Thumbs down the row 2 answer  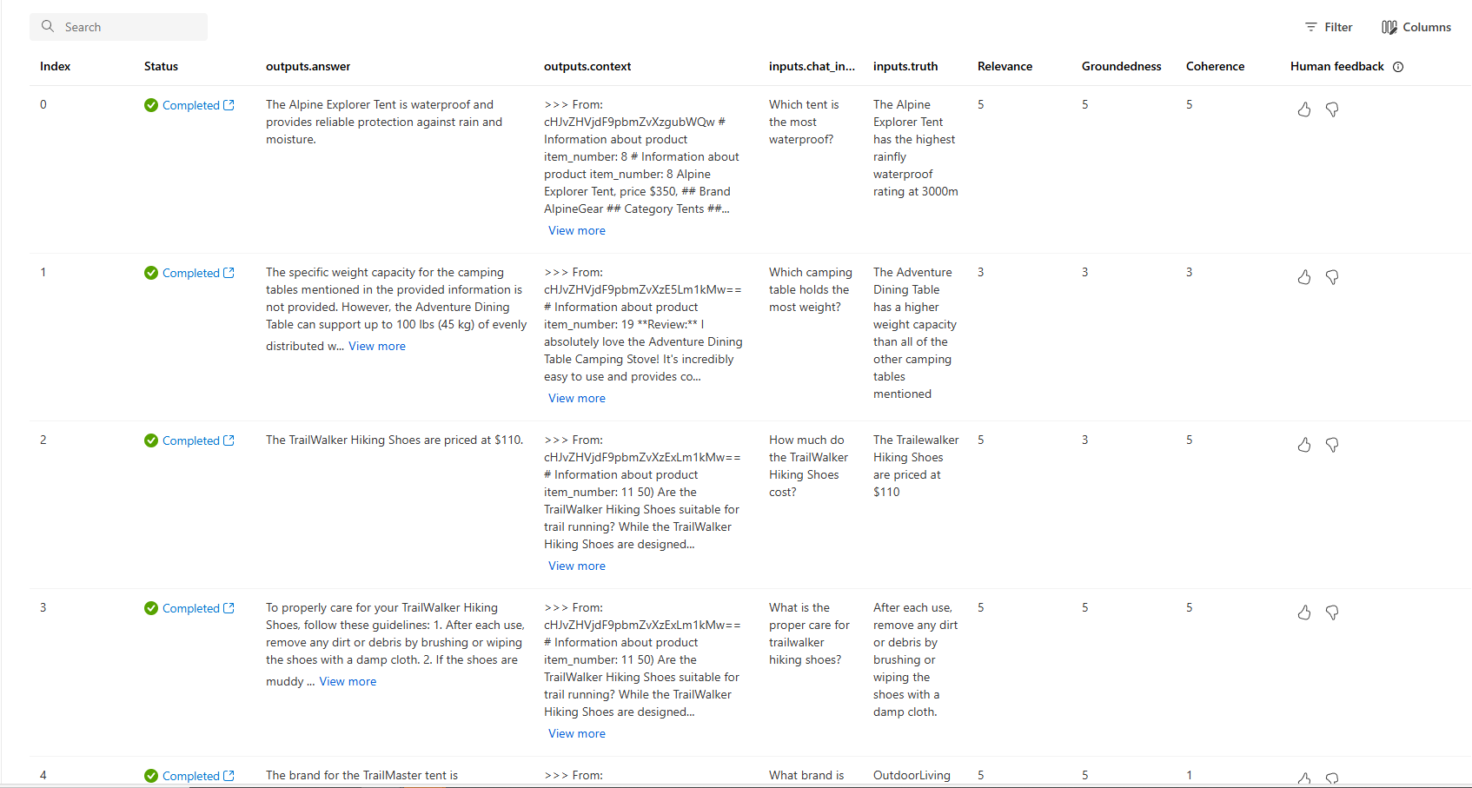point(1332,445)
